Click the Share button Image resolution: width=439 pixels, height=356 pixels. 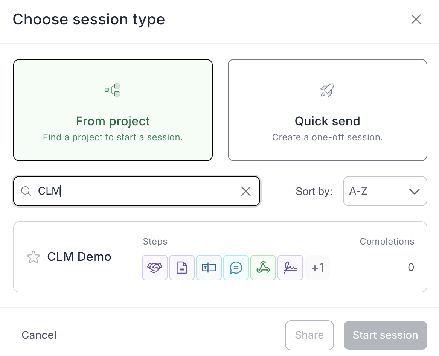pos(309,335)
